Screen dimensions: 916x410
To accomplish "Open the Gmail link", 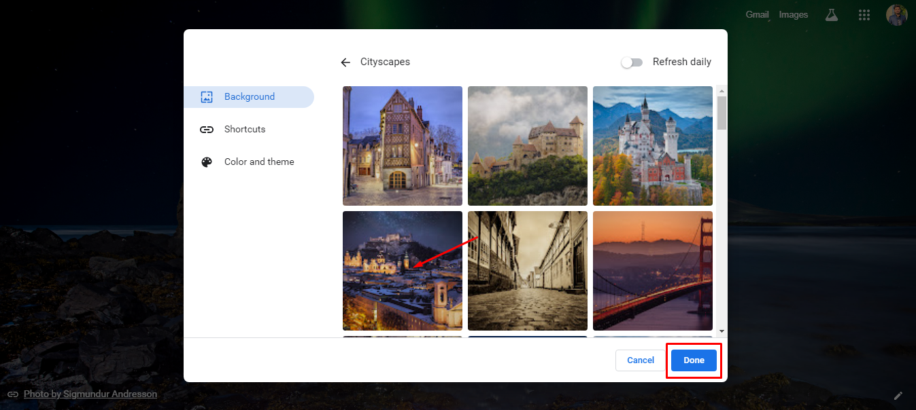I will [x=757, y=14].
